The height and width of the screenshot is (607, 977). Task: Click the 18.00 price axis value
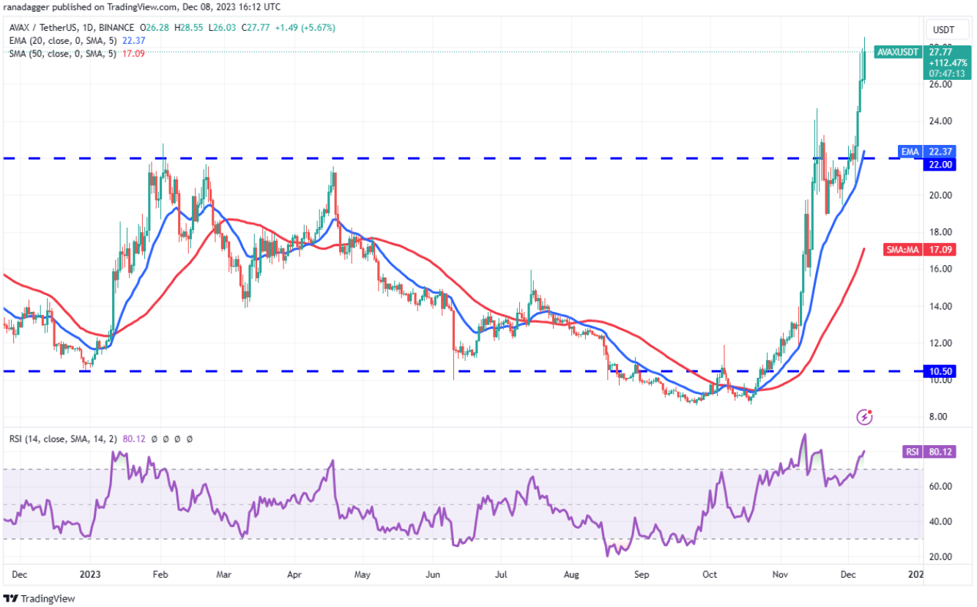point(940,232)
